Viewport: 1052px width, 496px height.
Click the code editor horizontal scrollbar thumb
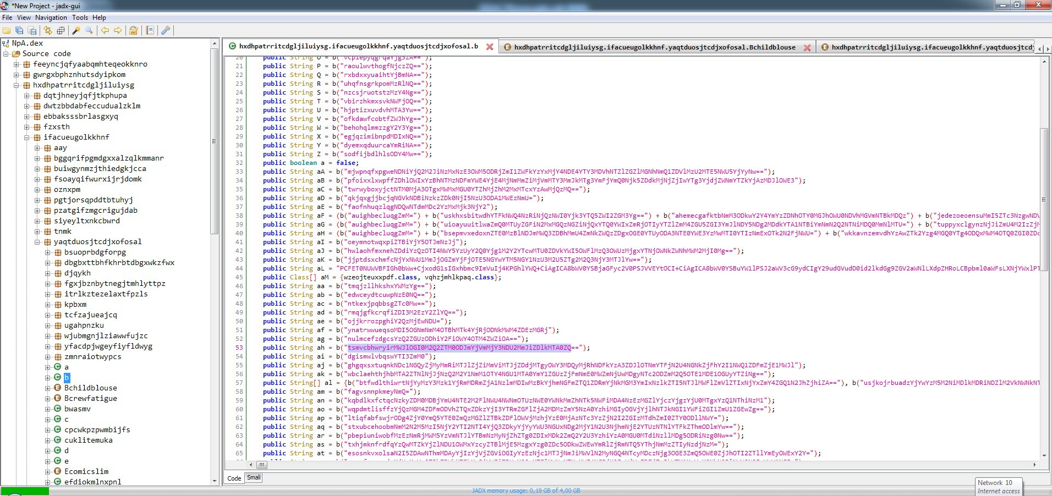point(262,465)
